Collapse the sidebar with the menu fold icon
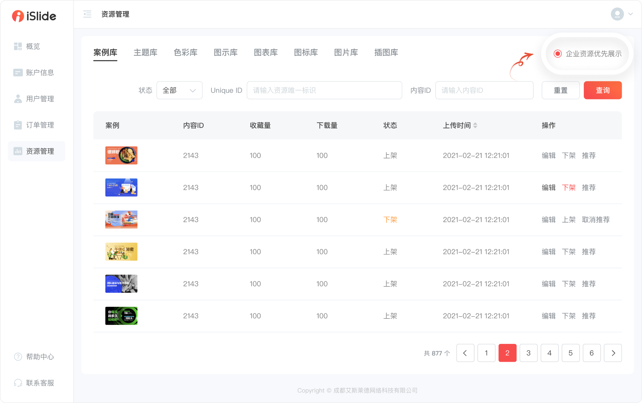 click(87, 14)
